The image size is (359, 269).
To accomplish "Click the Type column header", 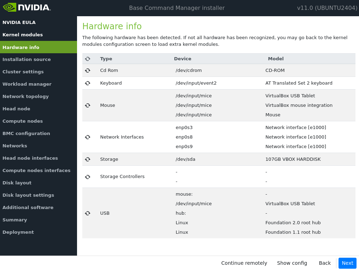I will tap(106, 59).
